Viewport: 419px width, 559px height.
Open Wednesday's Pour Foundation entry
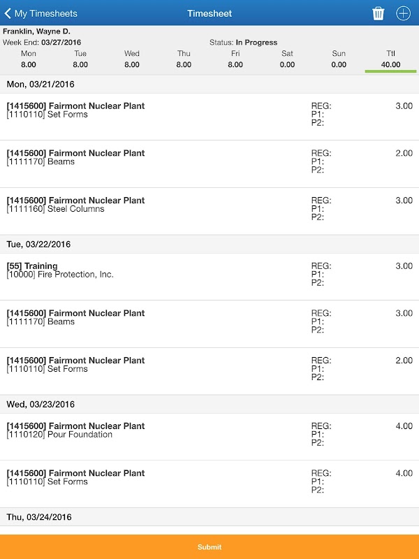coord(209,435)
